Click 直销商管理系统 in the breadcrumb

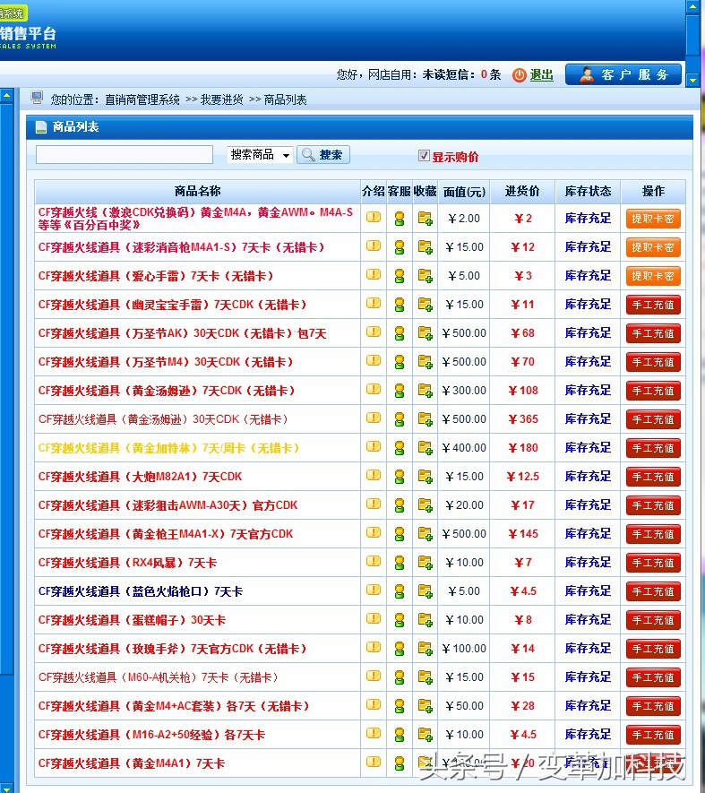(x=142, y=99)
